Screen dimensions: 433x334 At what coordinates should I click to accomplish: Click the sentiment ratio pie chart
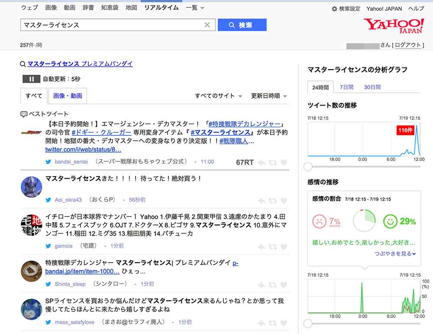point(364,221)
